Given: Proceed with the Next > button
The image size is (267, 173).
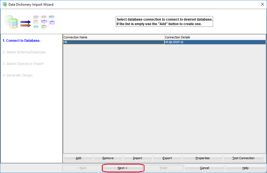Looking at the screenshot, I should [123, 168].
